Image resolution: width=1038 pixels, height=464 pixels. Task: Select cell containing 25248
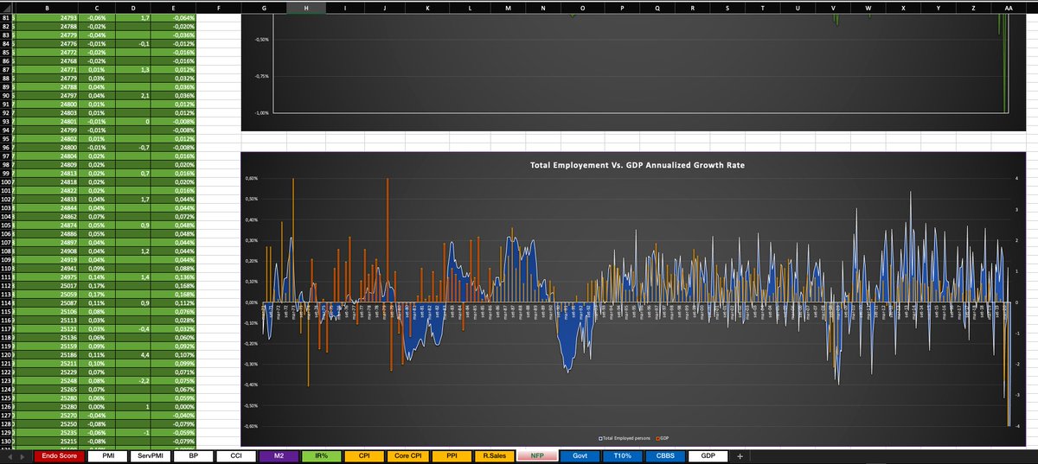coord(45,382)
